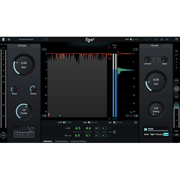Select Loud limiter mode
This screenshot has height=180, width=180.
click(166, 134)
